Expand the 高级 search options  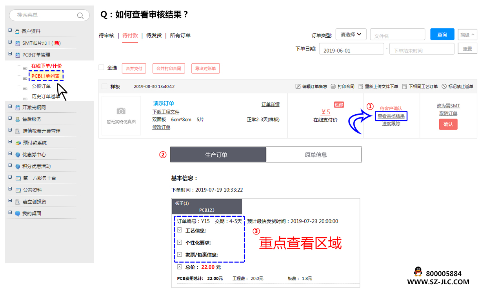click(467, 35)
